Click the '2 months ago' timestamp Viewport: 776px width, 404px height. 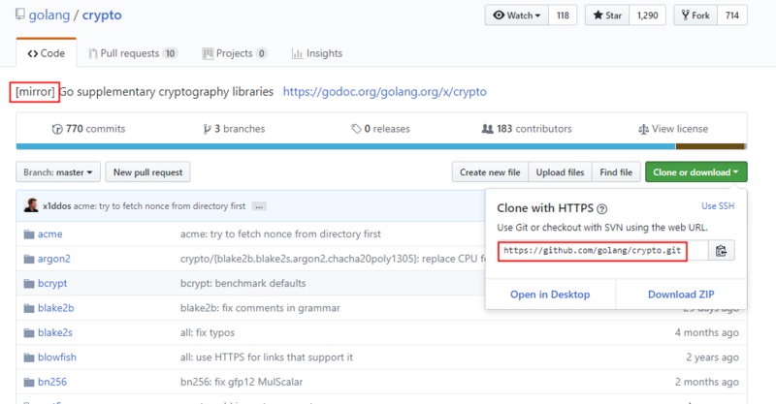[707, 383]
